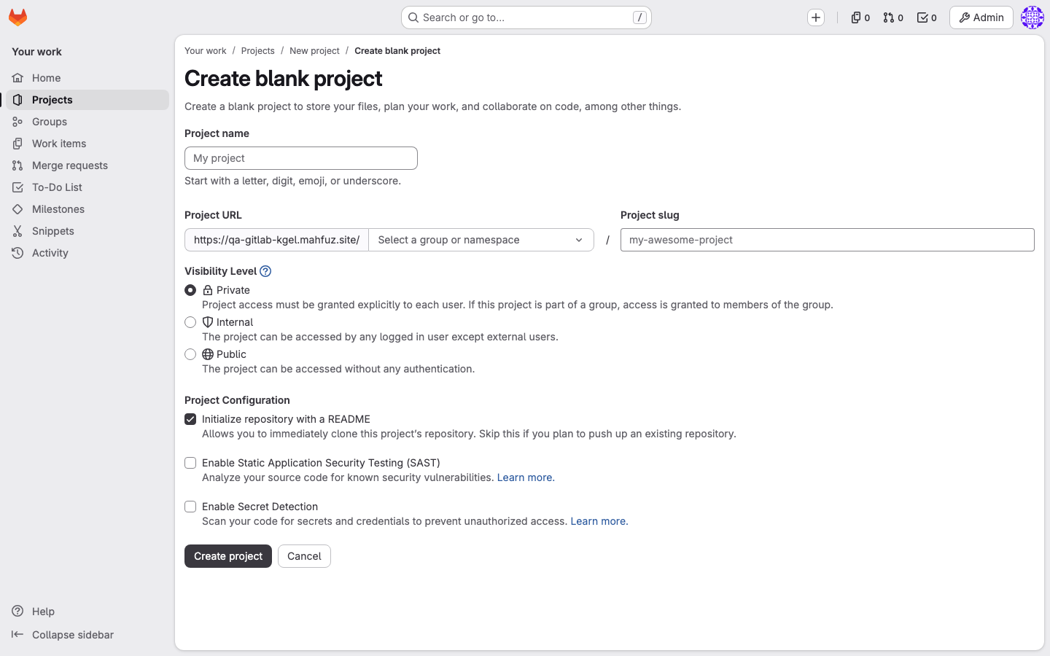
Task: Uncheck Initialize repository with a README
Action: [x=190, y=419]
